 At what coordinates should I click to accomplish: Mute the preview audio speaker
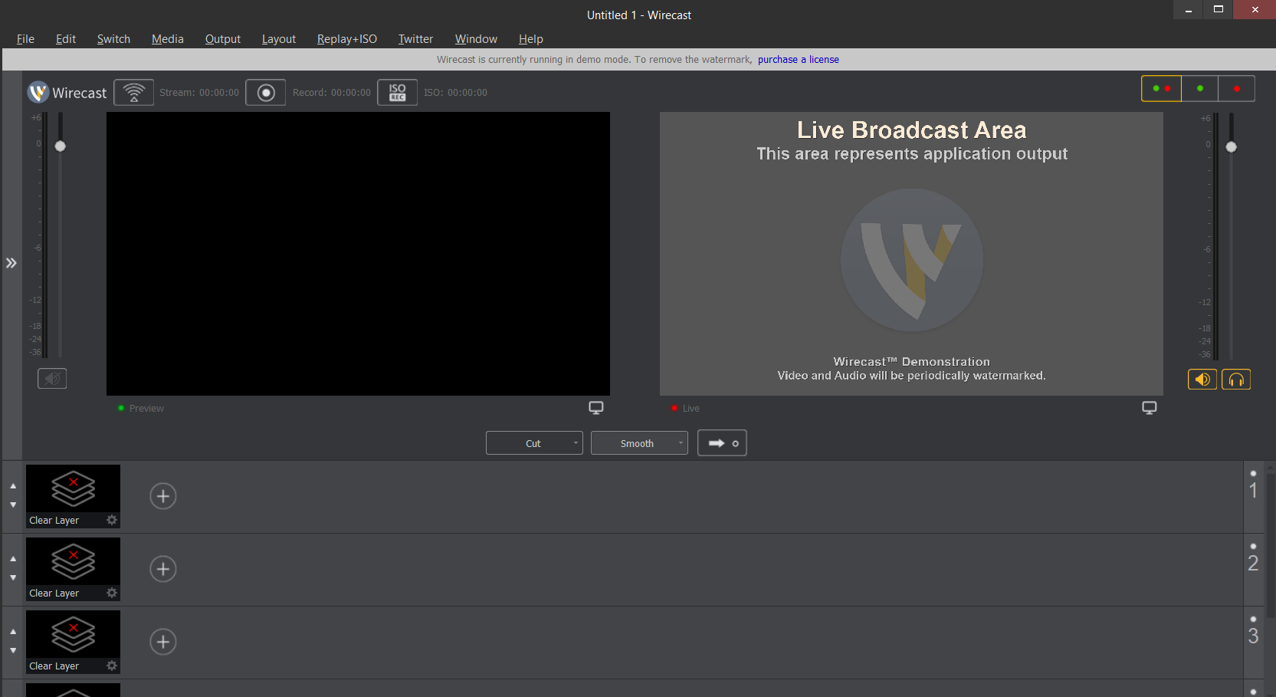coord(52,379)
